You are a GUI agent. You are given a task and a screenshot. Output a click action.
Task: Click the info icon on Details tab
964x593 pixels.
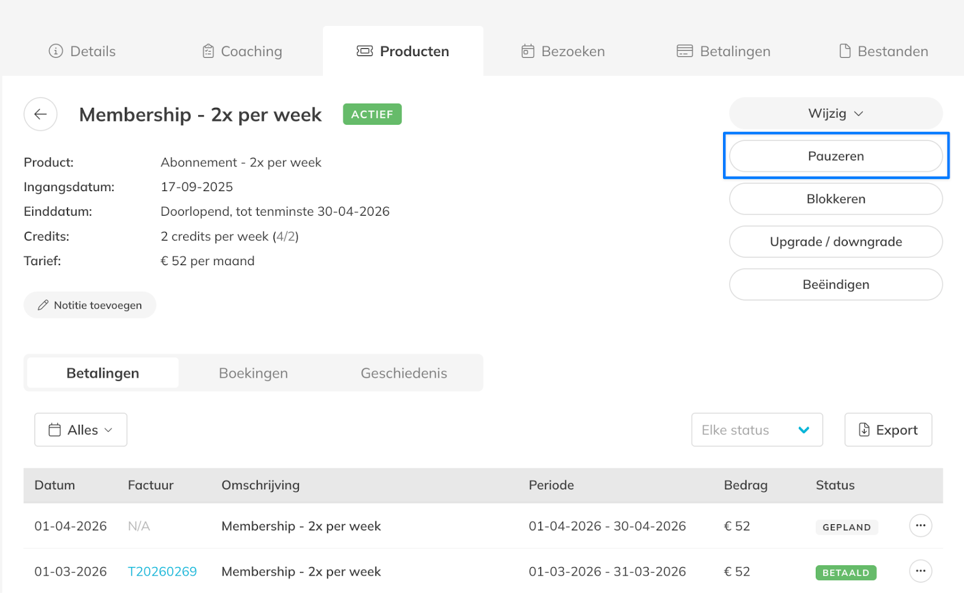55,51
